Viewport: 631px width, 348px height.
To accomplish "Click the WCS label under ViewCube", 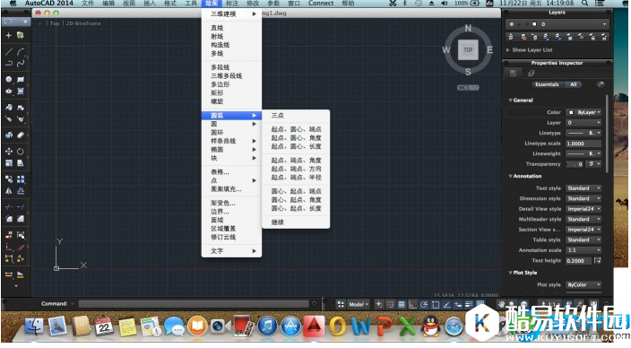I will coord(468,87).
